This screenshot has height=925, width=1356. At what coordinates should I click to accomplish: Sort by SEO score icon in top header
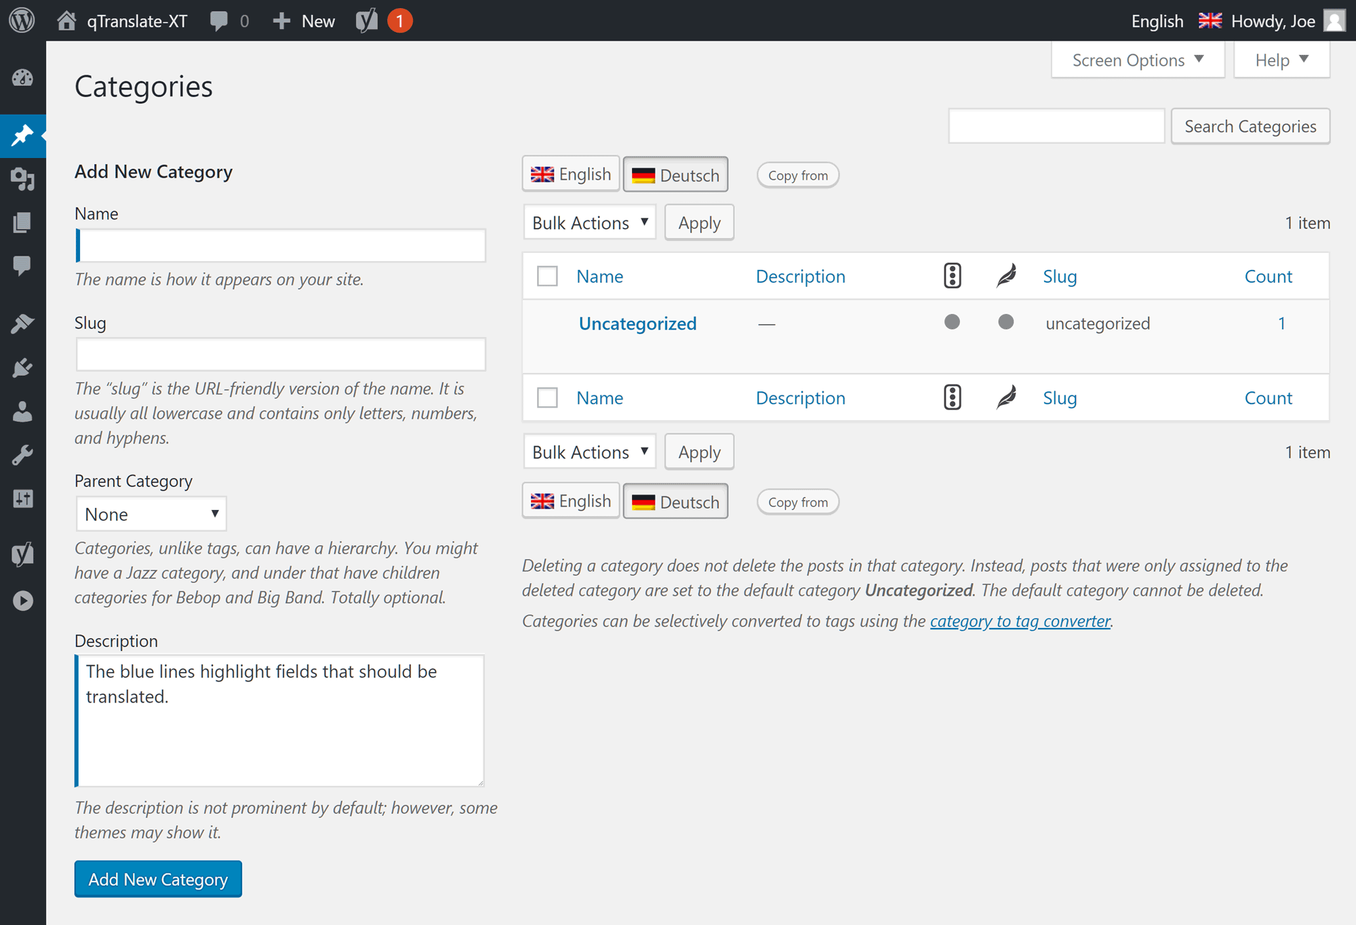click(x=953, y=276)
